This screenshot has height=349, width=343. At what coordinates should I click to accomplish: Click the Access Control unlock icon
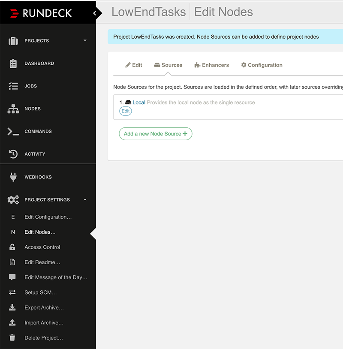point(12,247)
